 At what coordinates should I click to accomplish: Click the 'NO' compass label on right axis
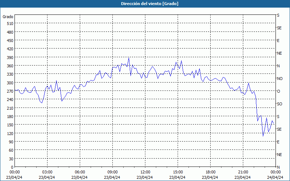[x=279, y=79]
